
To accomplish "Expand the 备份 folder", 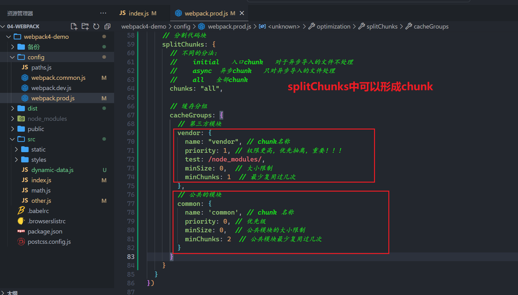I will pyautogui.click(x=12, y=47).
